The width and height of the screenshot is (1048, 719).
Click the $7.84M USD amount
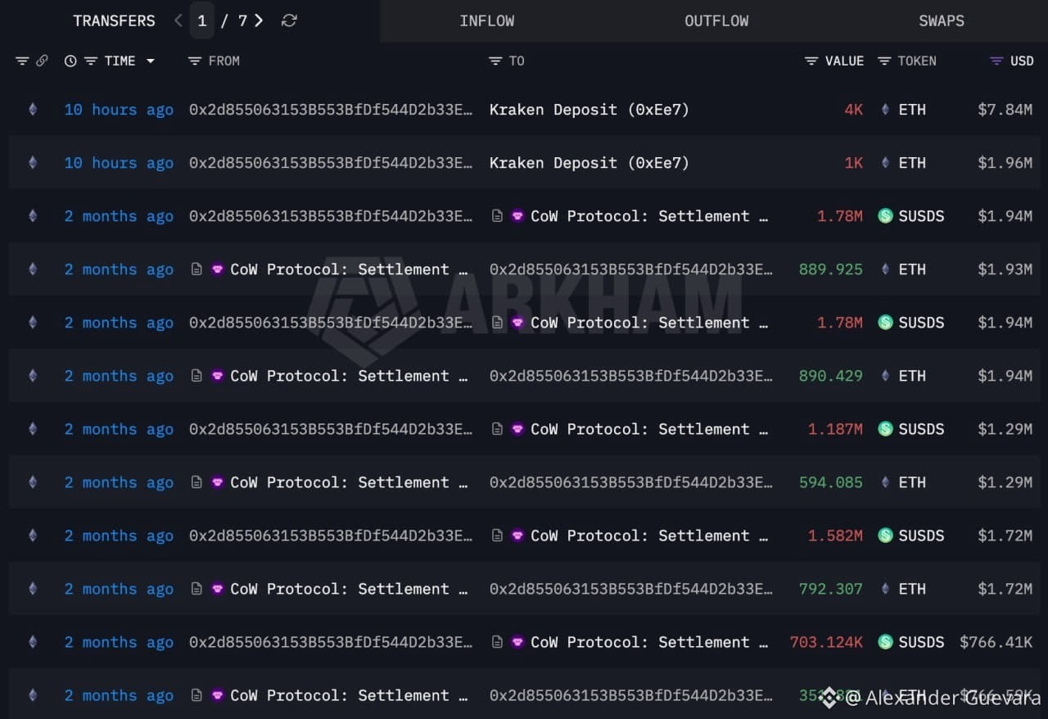[1005, 109]
